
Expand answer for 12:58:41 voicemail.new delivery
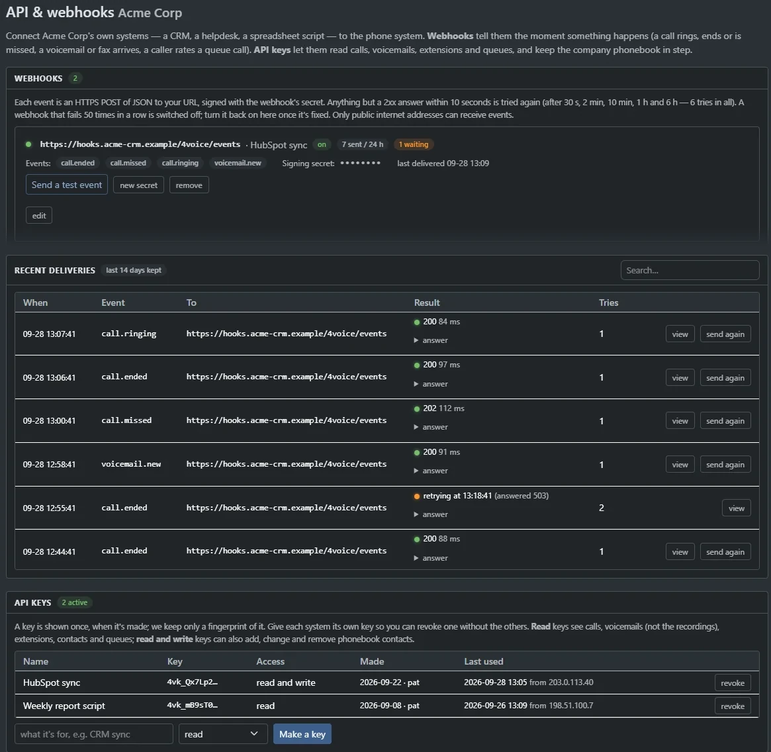pyautogui.click(x=431, y=471)
